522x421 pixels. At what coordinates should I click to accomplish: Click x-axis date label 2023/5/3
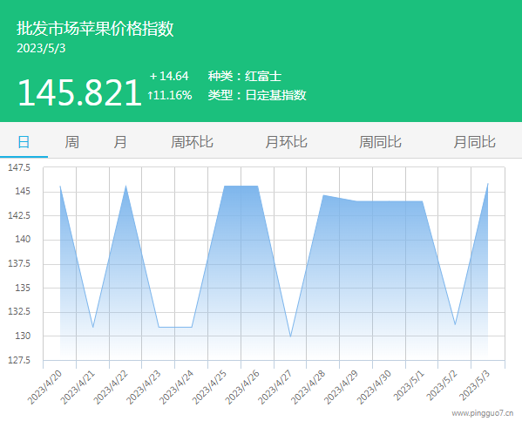(x=475, y=385)
